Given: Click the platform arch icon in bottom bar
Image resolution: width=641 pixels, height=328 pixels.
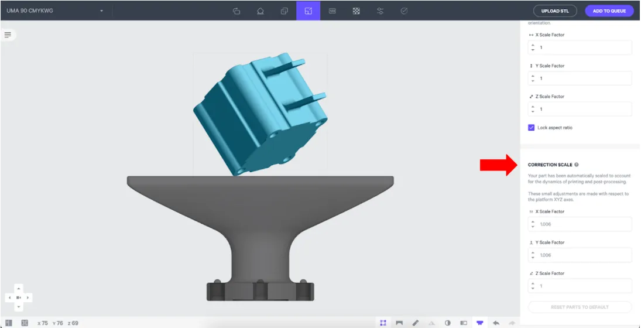Looking at the screenshot, I should pyautogui.click(x=399, y=323).
